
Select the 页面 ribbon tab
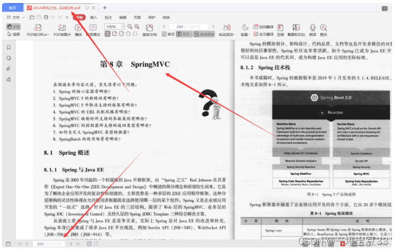click(x=137, y=17)
